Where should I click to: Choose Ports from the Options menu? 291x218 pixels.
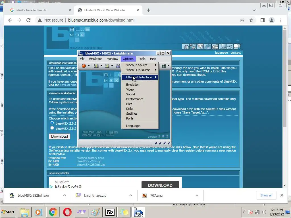140,118
